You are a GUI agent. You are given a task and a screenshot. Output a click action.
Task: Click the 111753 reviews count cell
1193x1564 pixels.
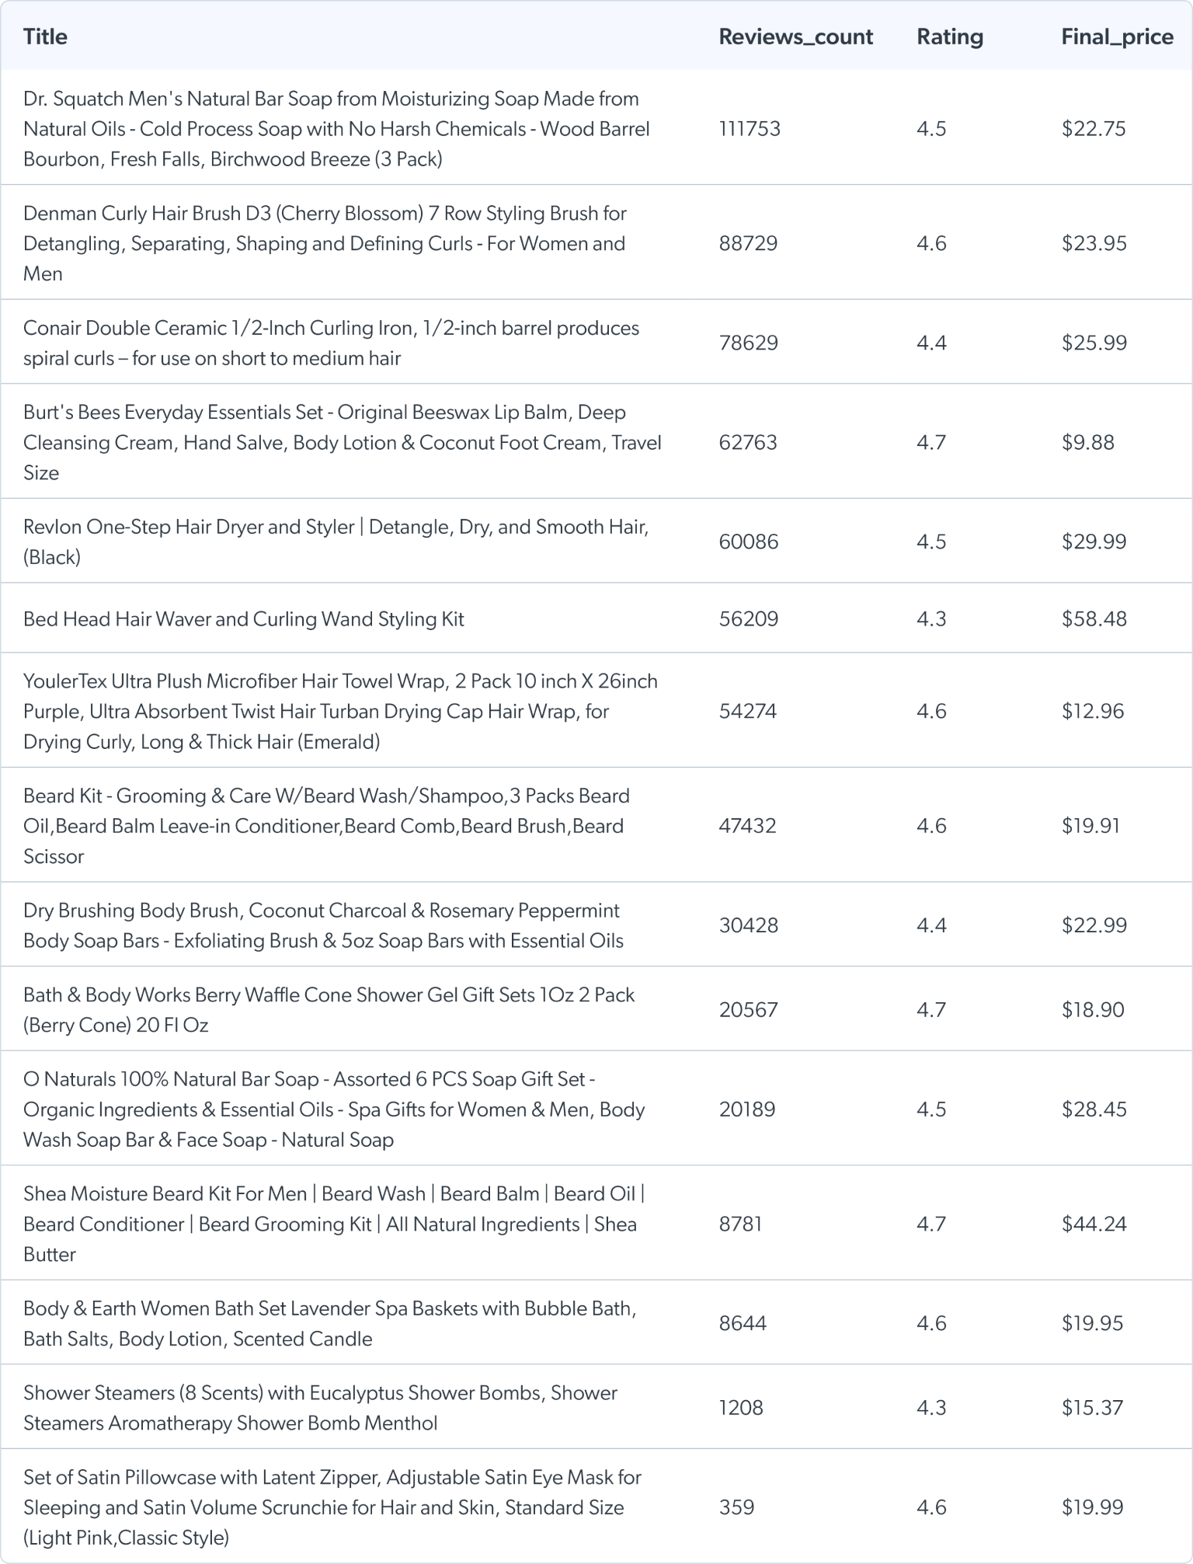click(750, 129)
